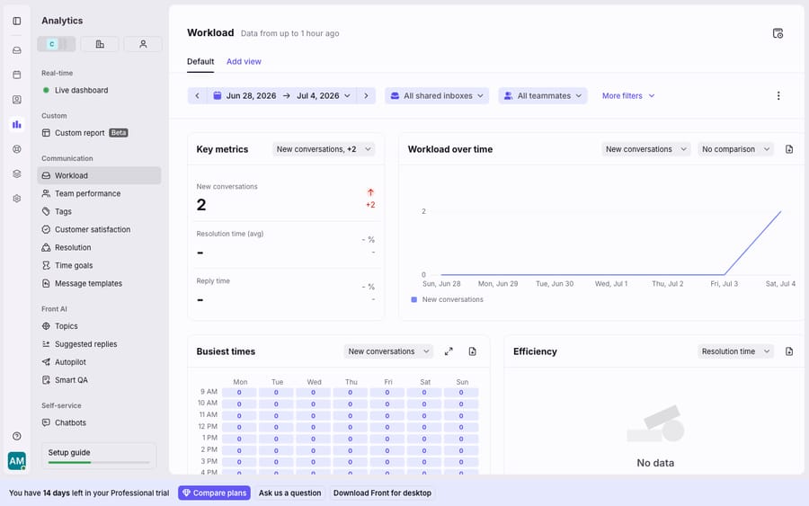Image resolution: width=809 pixels, height=506 pixels.
Task: Open the No comparison dropdown
Action: pyautogui.click(x=735, y=149)
